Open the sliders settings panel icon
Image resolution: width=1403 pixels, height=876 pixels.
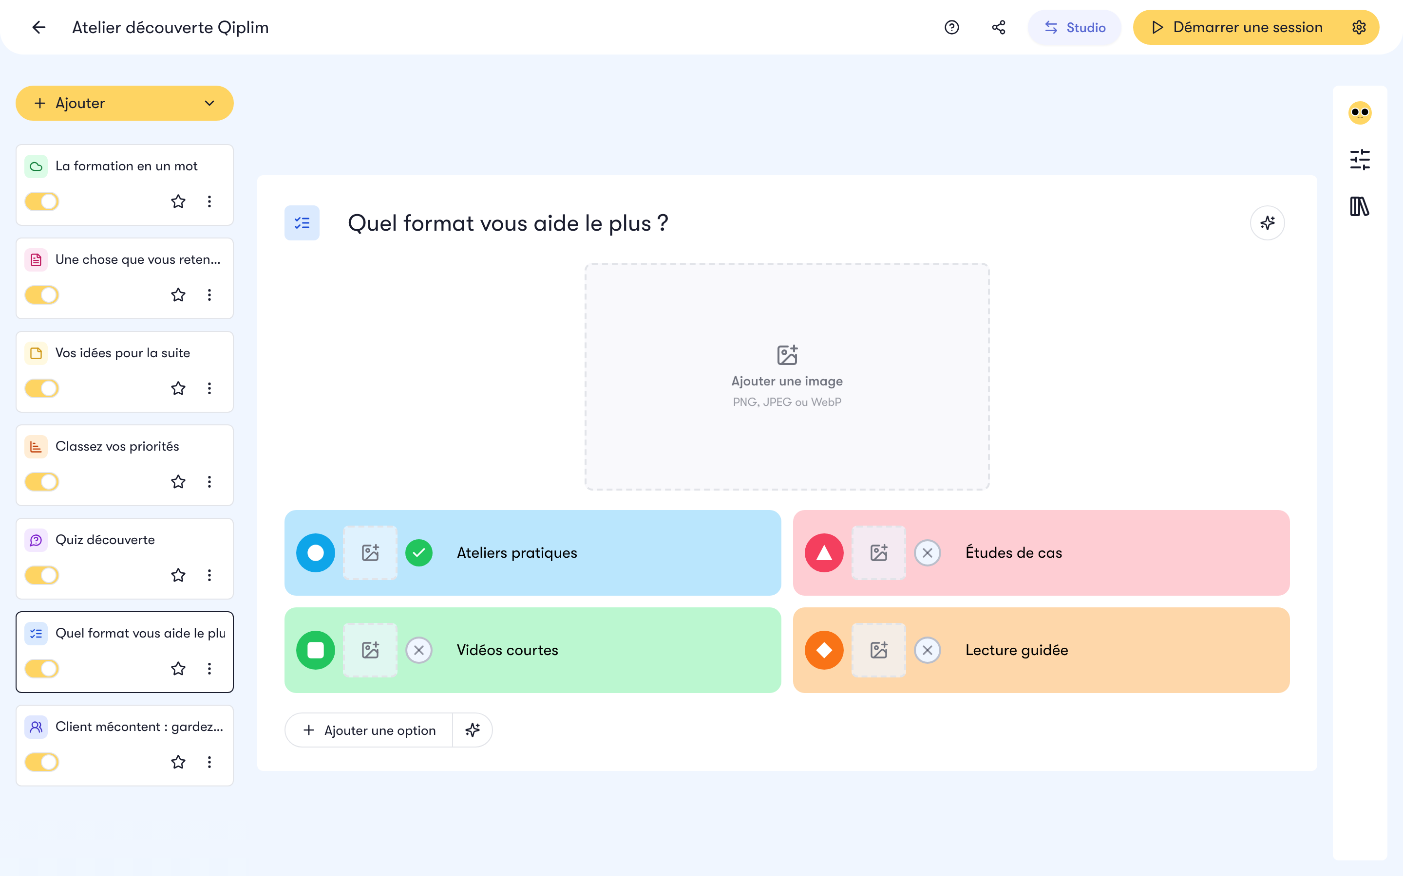tap(1360, 159)
